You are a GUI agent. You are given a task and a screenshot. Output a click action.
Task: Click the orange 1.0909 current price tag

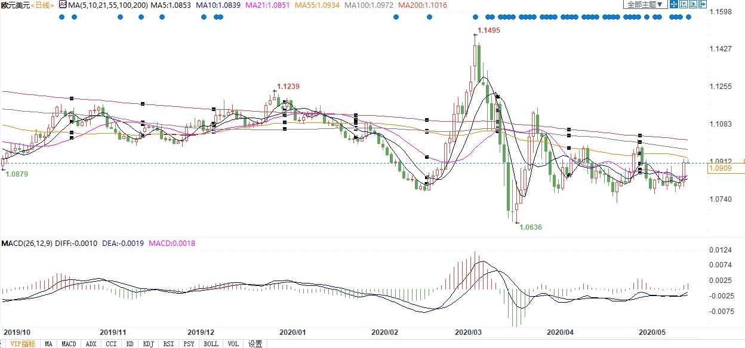pyautogui.click(x=725, y=169)
